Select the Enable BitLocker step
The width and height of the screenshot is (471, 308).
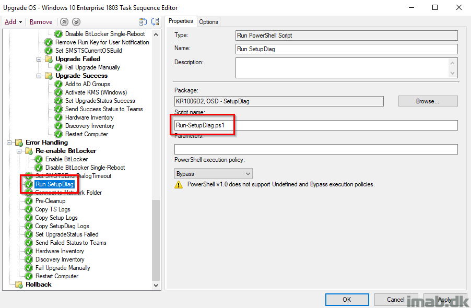(x=66, y=159)
